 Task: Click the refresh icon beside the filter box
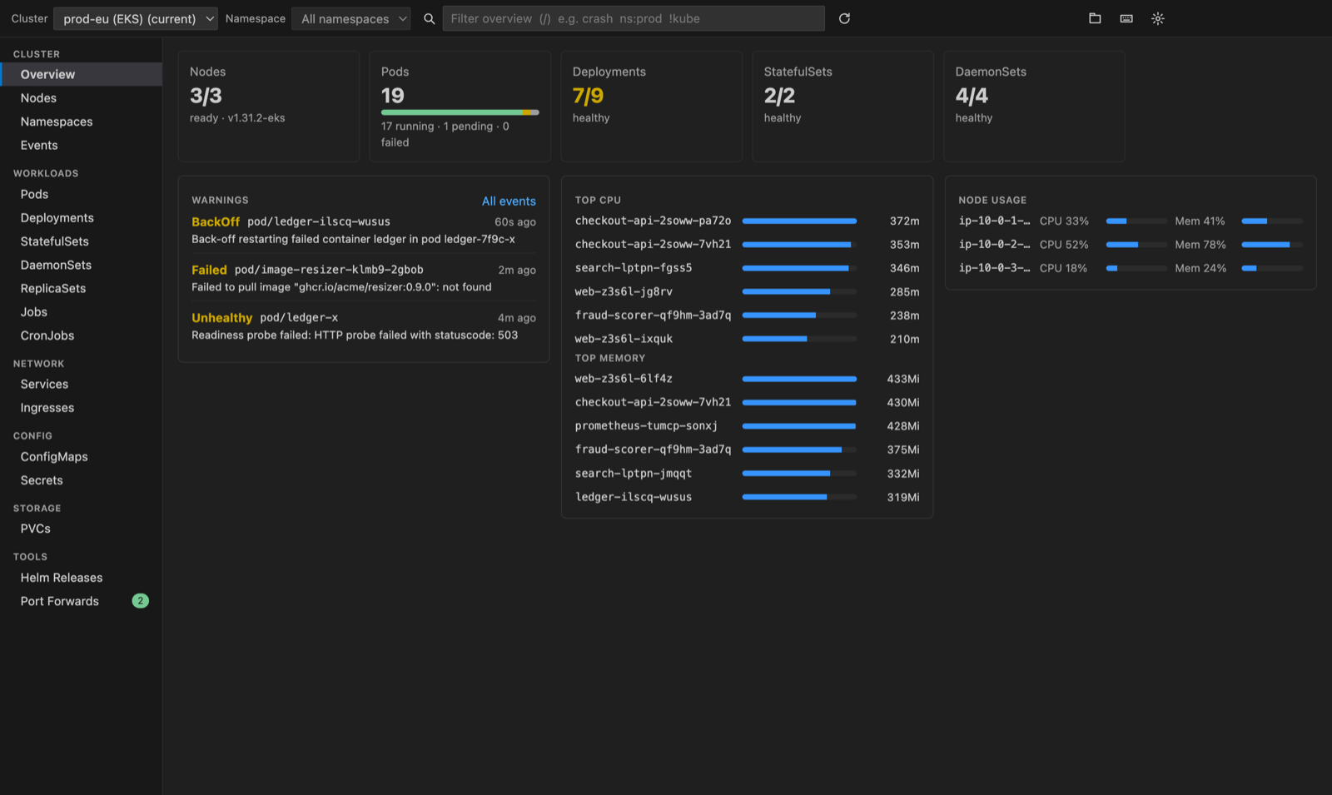click(844, 18)
